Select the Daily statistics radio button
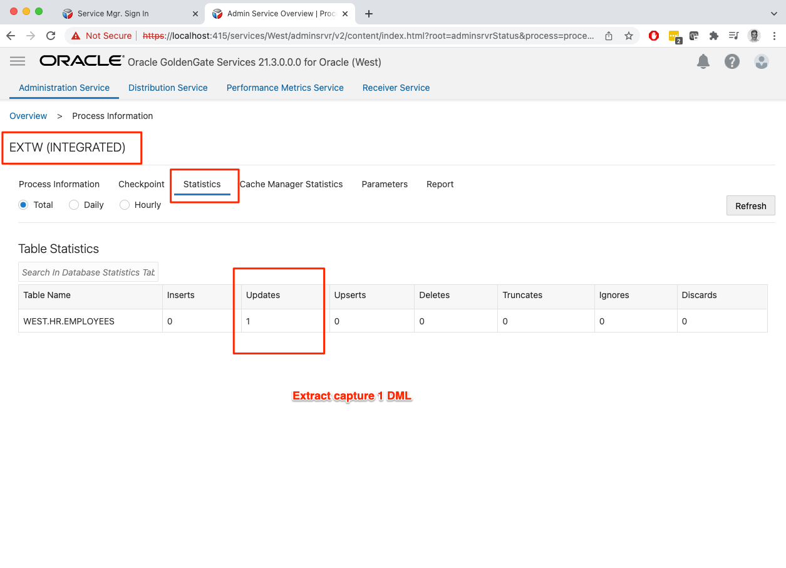The height and width of the screenshot is (568, 786). click(74, 205)
